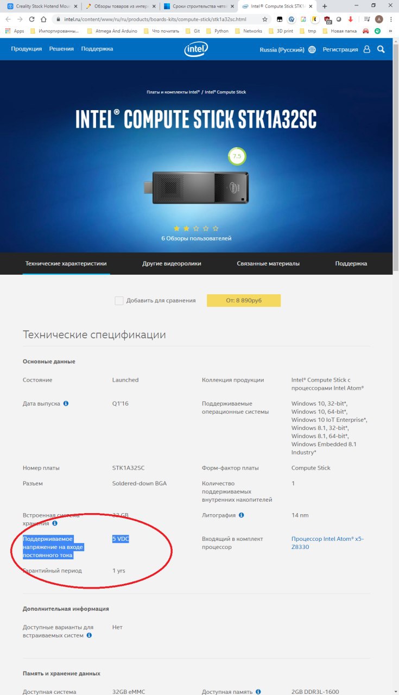Screen dimensions: 399x695
Task: Open the media control playlist icon
Action: (x=367, y=19)
